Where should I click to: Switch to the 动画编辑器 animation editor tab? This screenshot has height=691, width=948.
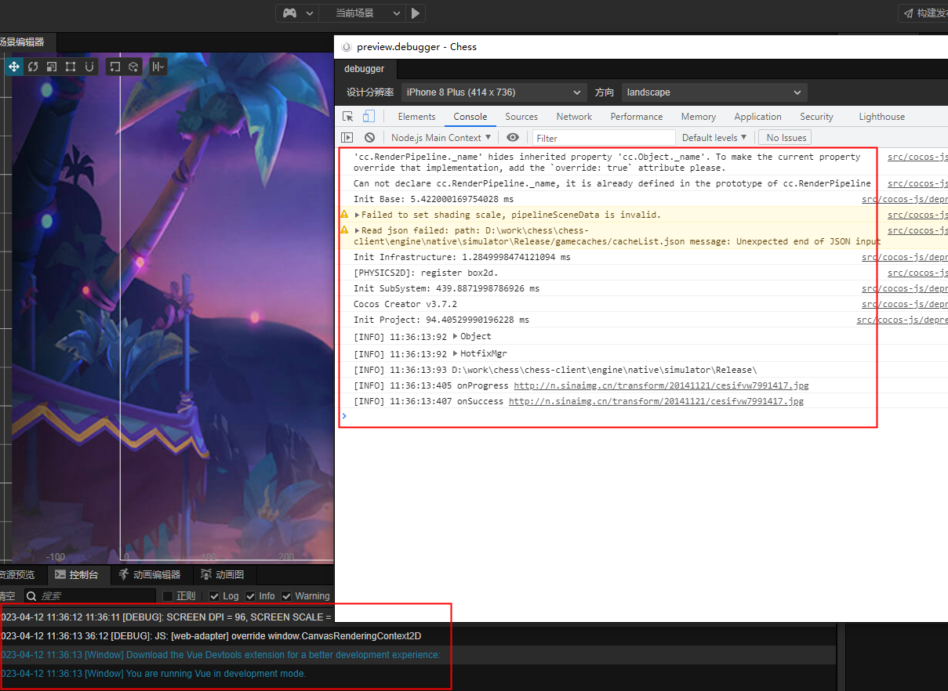[150, 575]
